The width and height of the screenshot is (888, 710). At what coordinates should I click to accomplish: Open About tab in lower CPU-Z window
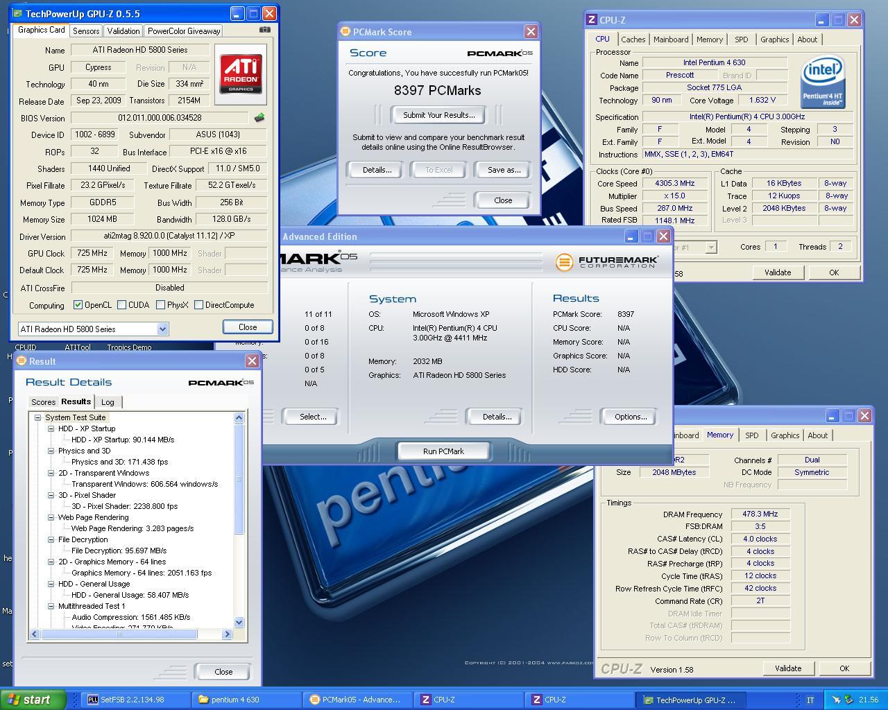pyautogui.click(x=817, y=435)
